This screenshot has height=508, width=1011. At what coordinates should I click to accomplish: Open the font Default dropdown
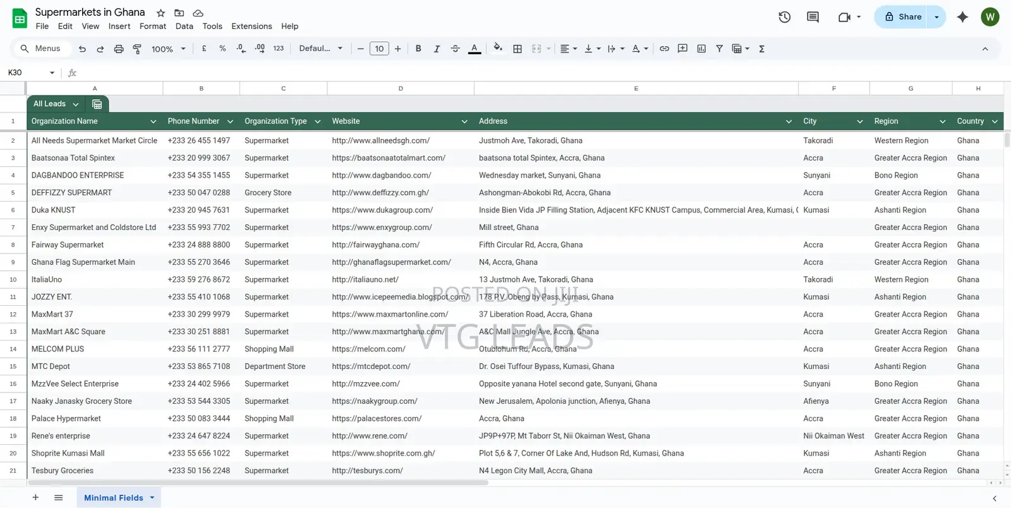pyautogui.click(x=321, y=49)
